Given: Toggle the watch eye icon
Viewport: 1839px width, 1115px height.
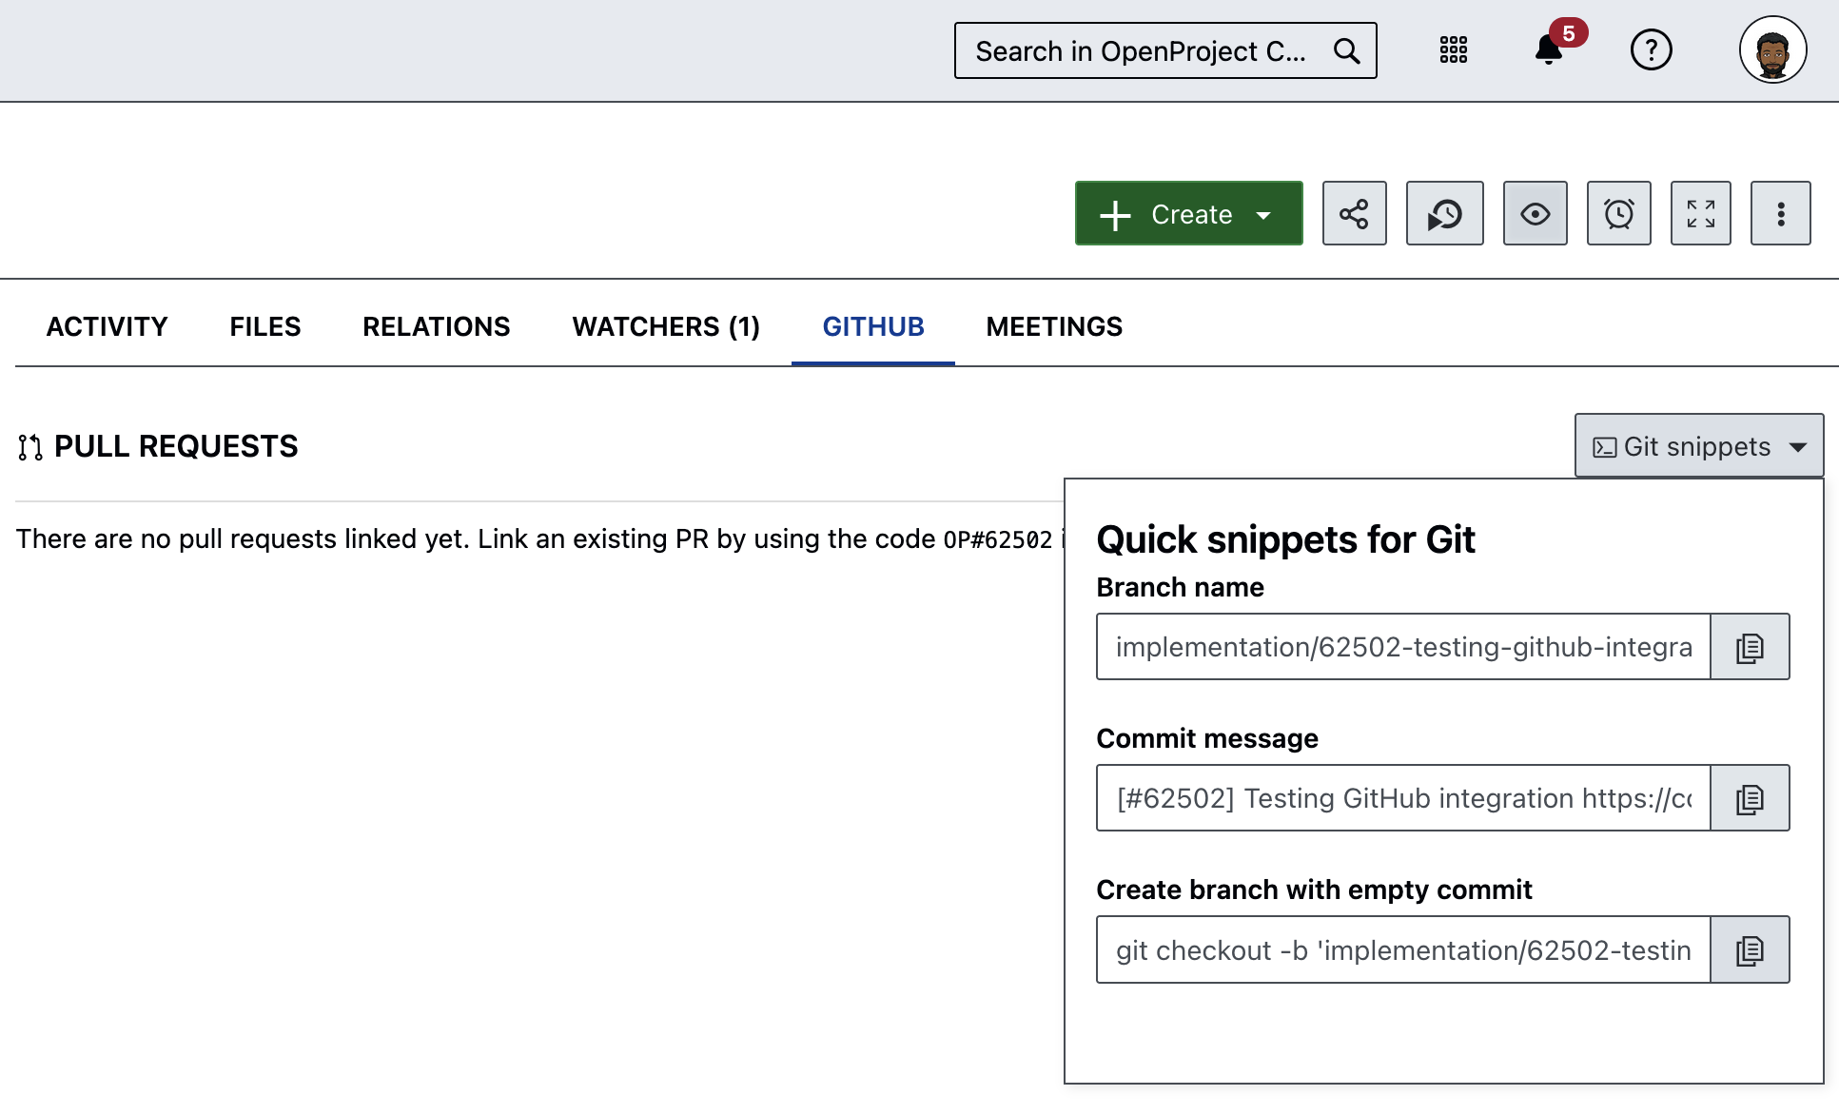Looking at the screenshot, I should click(1535, 214).
